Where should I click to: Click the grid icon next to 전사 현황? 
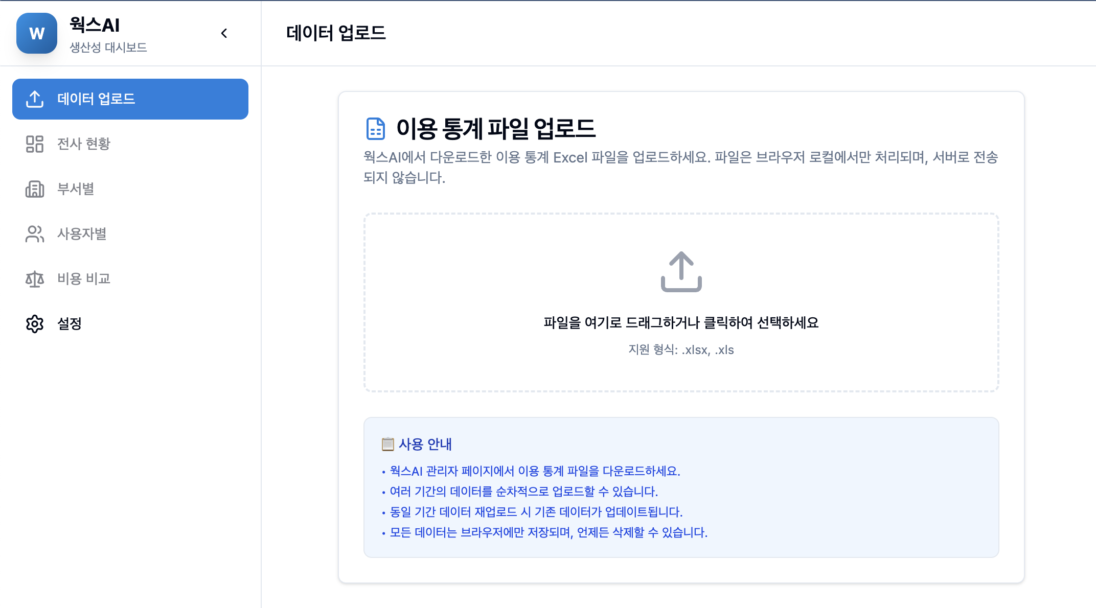35,144
